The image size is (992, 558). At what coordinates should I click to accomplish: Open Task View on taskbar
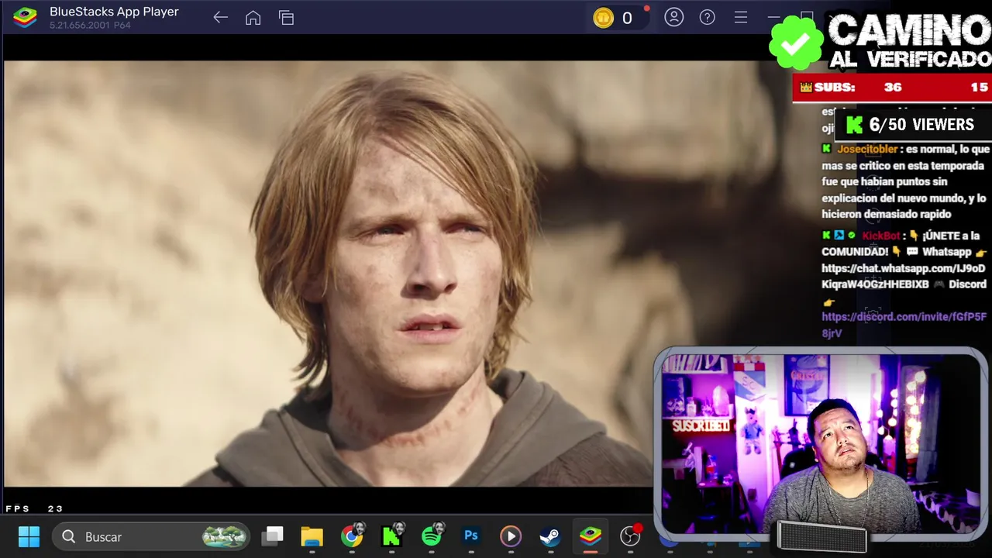point(272,536)
